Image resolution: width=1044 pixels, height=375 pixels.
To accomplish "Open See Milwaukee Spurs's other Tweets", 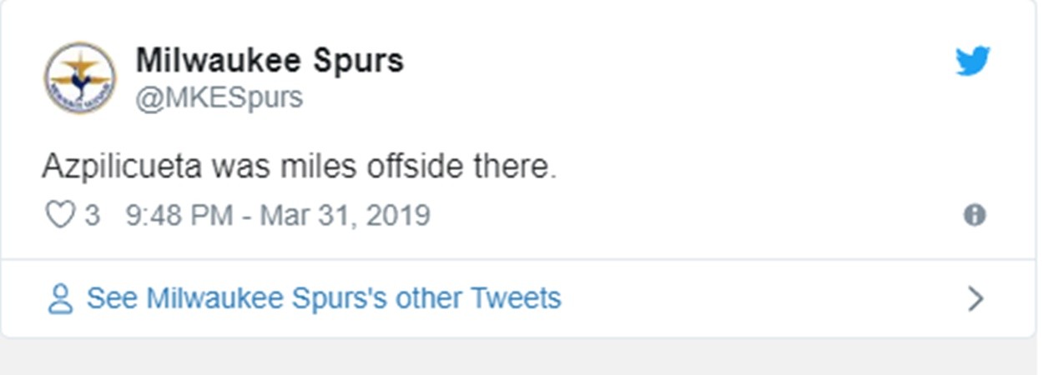I will [324, 298].
